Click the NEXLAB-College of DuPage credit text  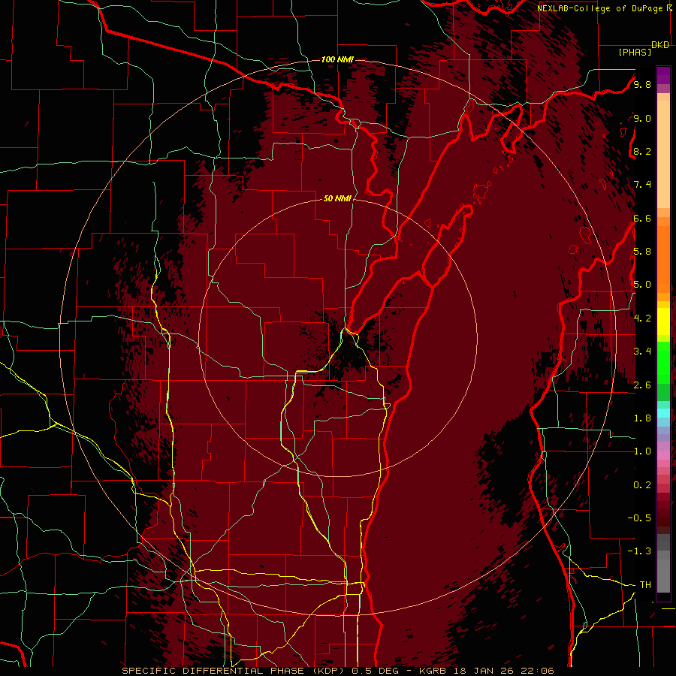click(x=601, y=8)
